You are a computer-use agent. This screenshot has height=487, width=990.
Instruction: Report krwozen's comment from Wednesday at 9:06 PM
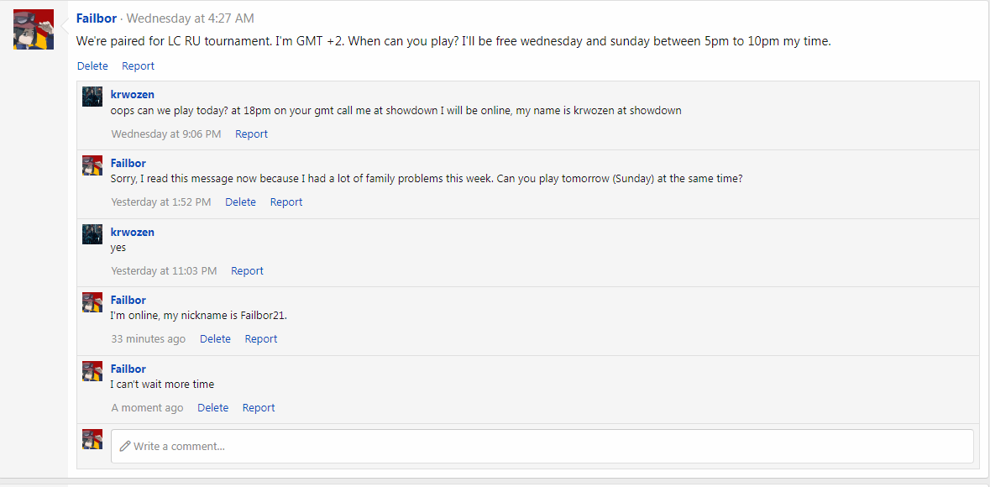[x=251, y=134]
